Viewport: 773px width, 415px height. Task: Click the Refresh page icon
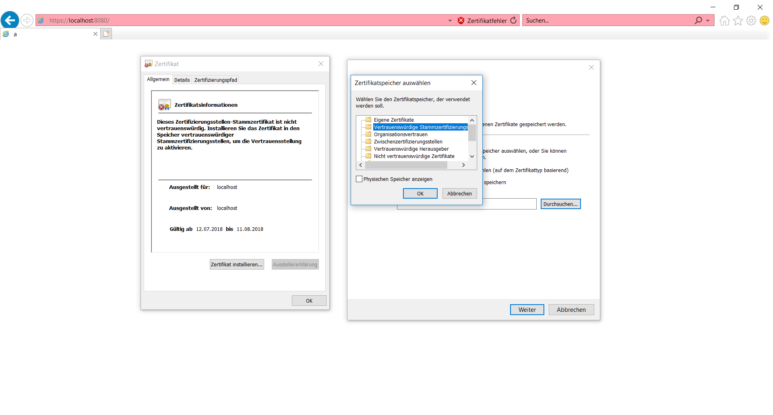(513, 21)
